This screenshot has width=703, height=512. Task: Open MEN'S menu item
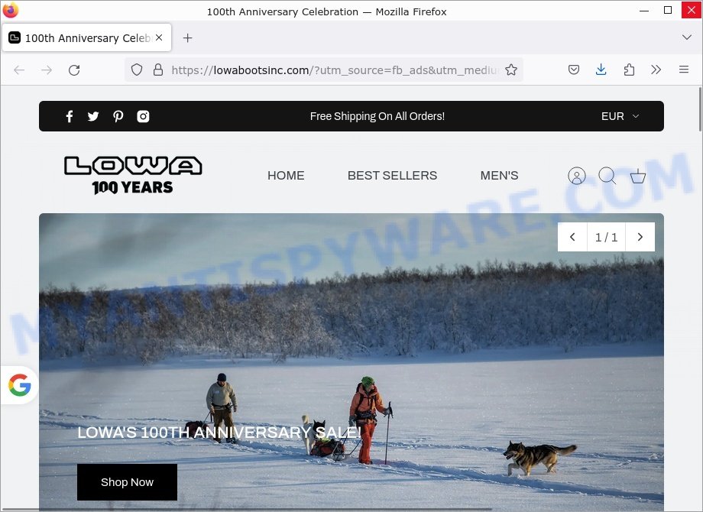pos(499,176)
